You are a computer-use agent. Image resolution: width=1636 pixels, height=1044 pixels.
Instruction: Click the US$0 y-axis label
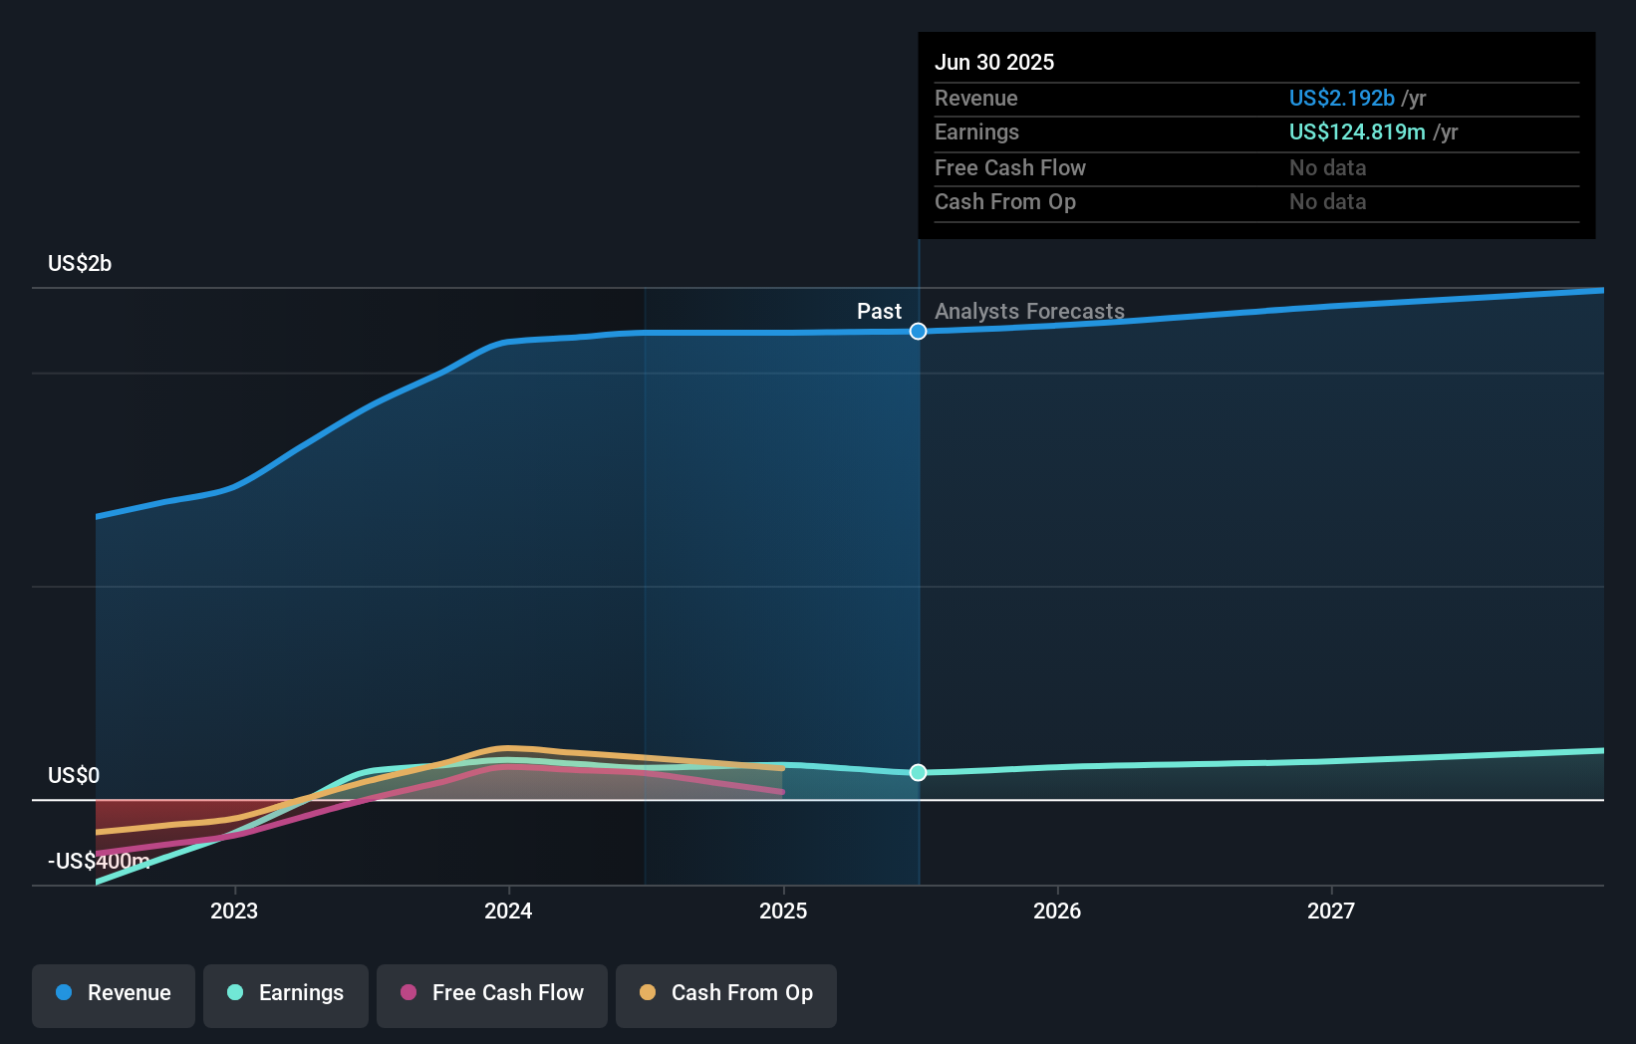pos(74,775)
